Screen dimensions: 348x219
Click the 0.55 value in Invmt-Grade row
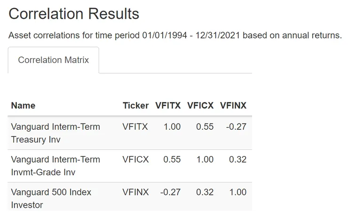[x=172, y=160]
